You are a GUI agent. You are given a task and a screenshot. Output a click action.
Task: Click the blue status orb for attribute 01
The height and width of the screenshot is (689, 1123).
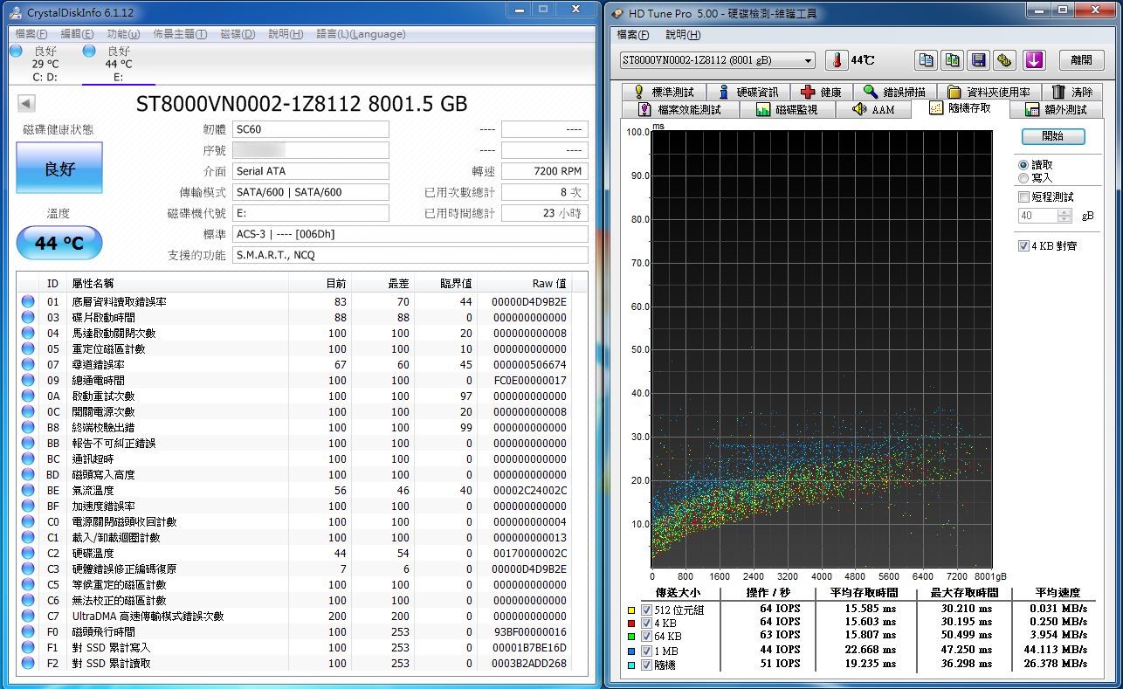click(x=28, y=301)
